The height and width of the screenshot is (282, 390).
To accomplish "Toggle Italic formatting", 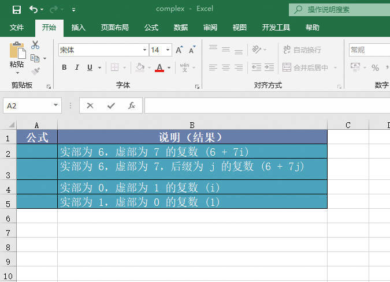I will 77,67.
